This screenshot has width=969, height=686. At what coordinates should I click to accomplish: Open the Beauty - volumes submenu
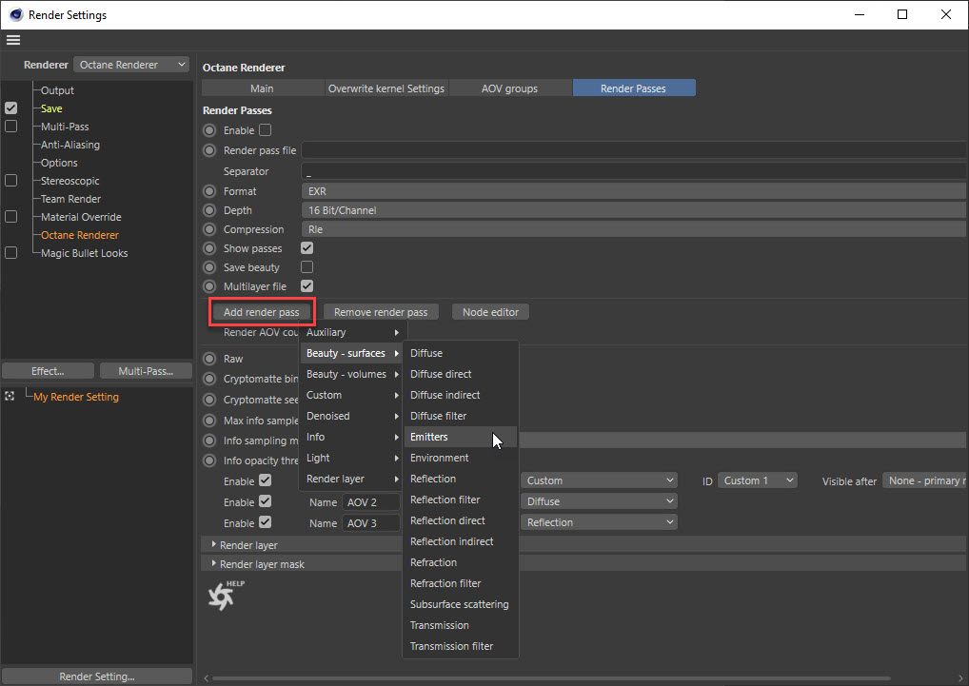[353, 374]
